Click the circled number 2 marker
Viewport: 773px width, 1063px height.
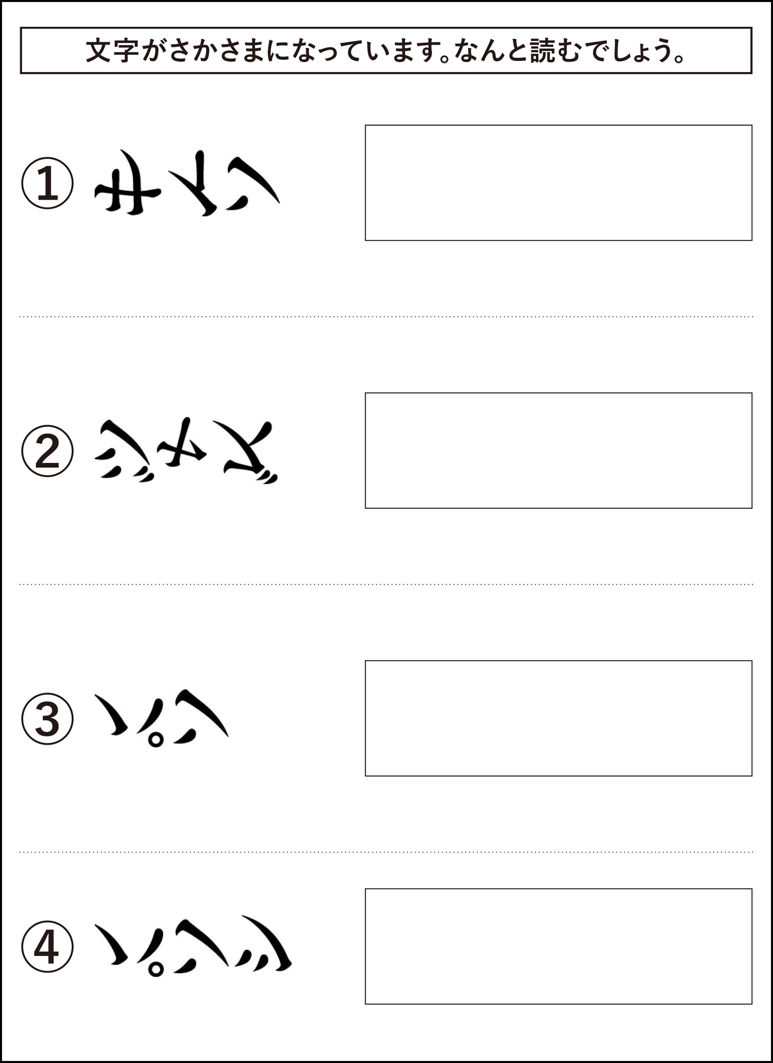(x=47, y=451)
